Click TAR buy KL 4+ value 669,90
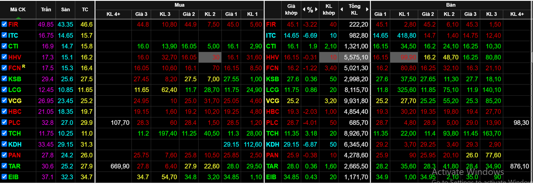This screenshot has width=533, height=184. tap(120, 166)
